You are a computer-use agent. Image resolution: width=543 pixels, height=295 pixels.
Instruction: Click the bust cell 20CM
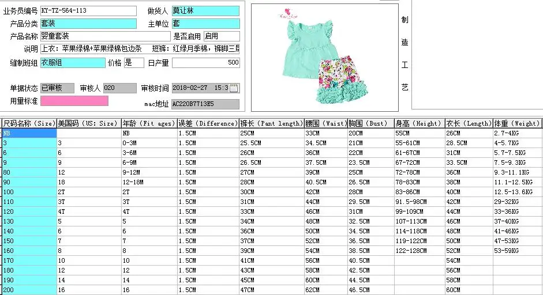371,133
